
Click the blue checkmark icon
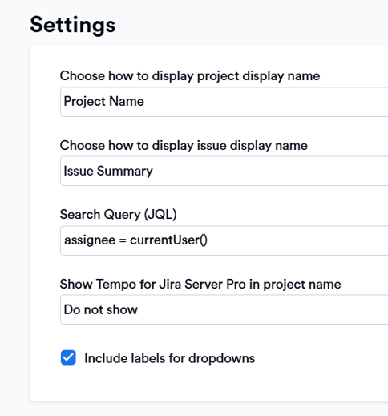[68, 357]
